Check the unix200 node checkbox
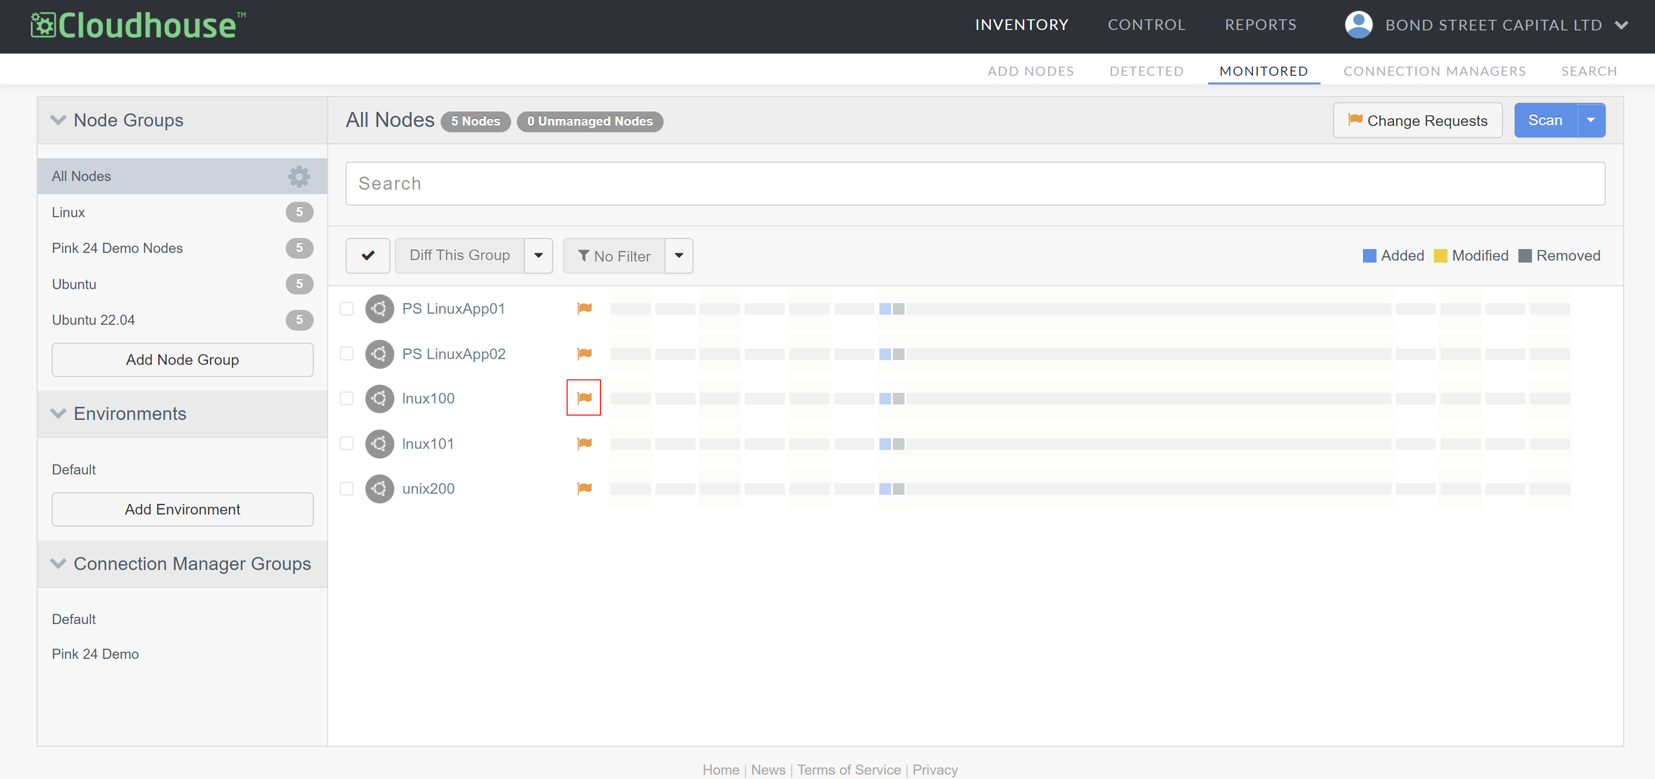 [x=347, y=489]
